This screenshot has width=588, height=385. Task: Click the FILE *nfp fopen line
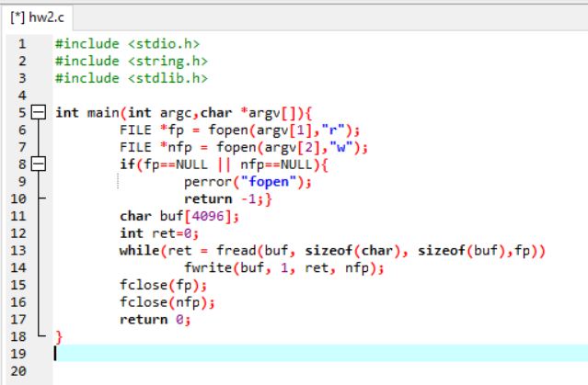(244, 147)
